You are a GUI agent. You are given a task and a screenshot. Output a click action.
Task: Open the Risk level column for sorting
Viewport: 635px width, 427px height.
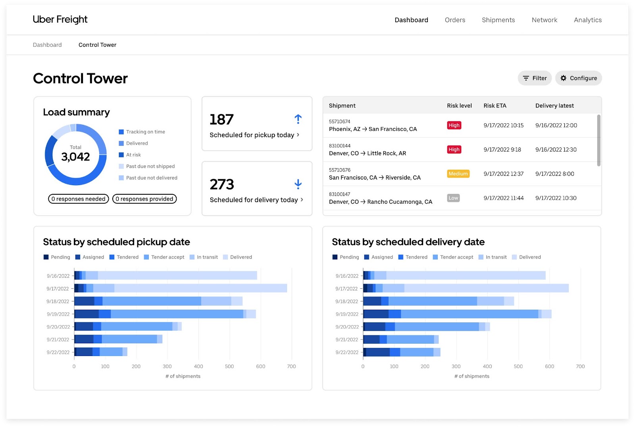[x=459, y=105]
